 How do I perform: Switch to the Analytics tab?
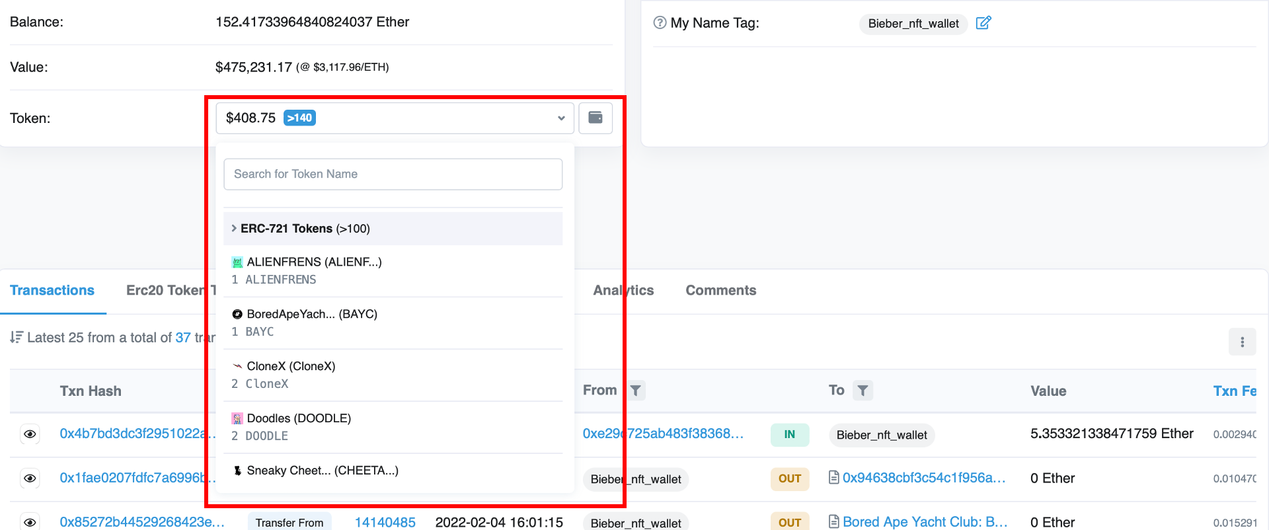[623, 290]
